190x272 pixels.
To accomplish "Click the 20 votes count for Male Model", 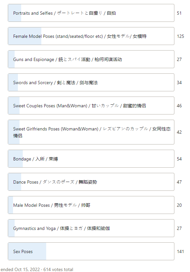I will 179,205.
